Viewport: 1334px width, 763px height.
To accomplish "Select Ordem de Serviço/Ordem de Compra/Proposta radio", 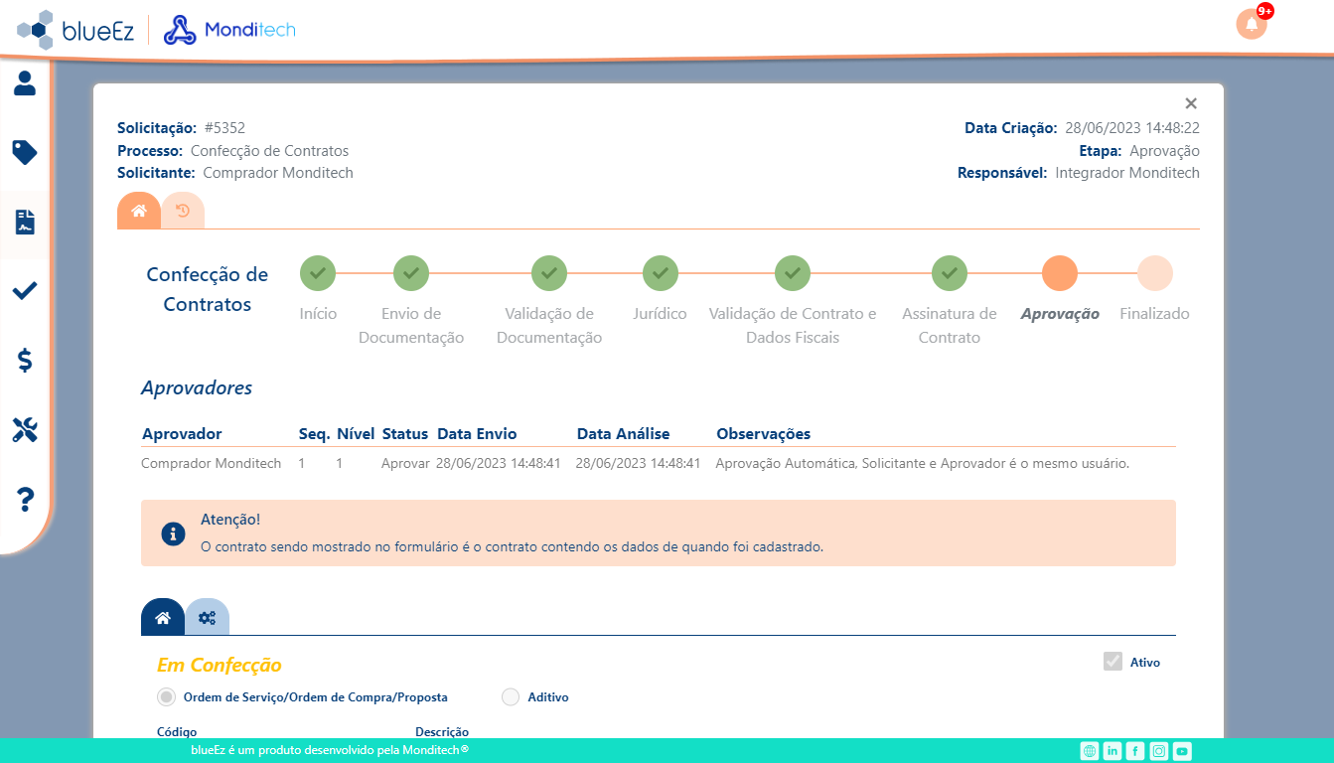I will pos(167,697).
